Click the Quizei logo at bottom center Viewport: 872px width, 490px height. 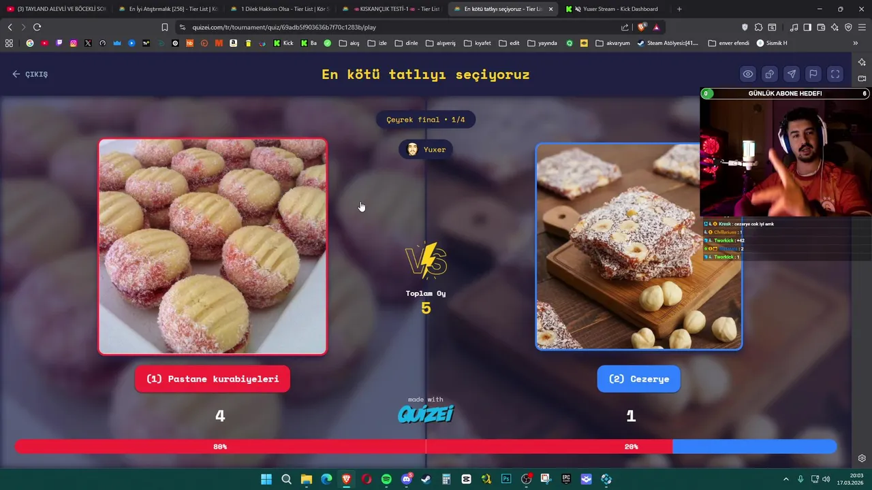click(426, 414)
